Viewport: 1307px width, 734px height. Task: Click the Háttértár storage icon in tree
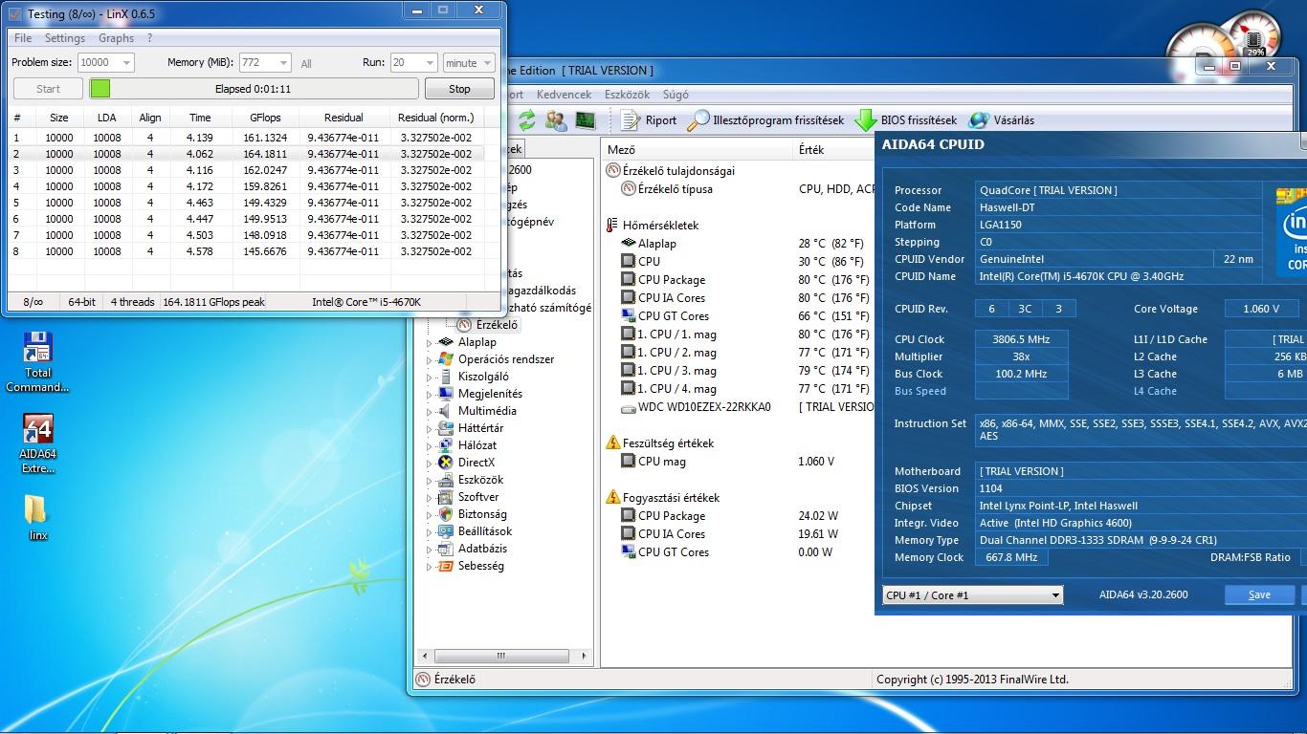pos(444,428)
